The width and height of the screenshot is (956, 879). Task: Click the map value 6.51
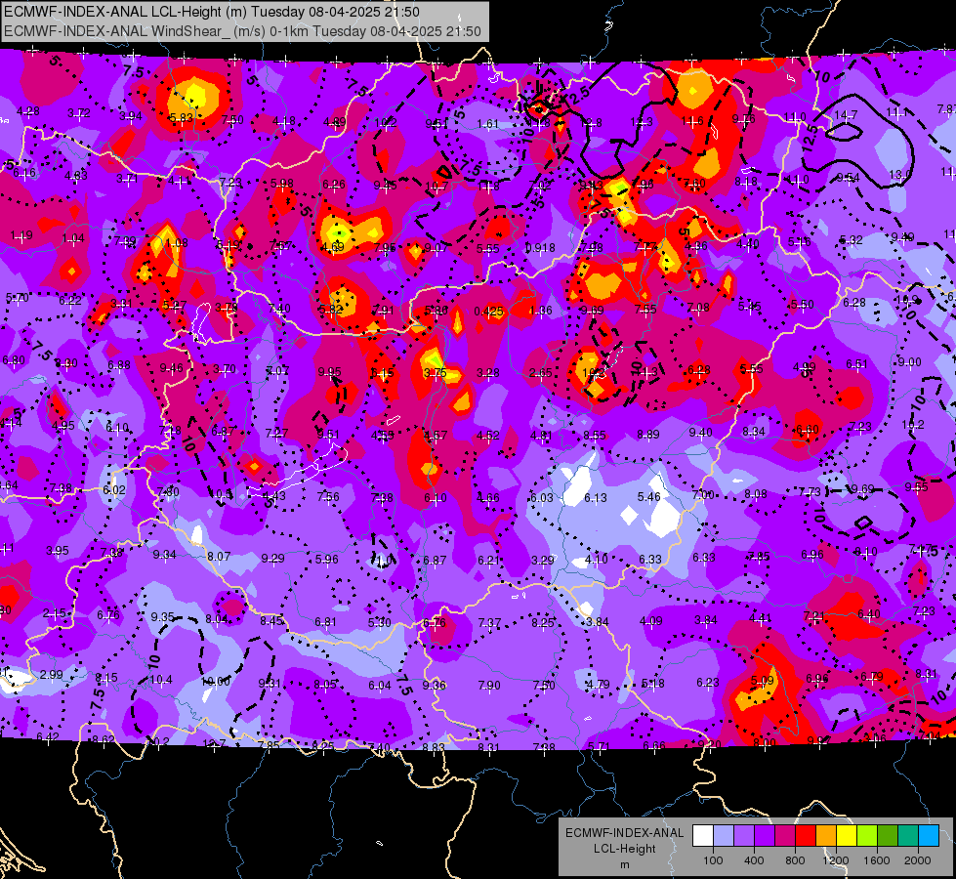pos(856,364)
